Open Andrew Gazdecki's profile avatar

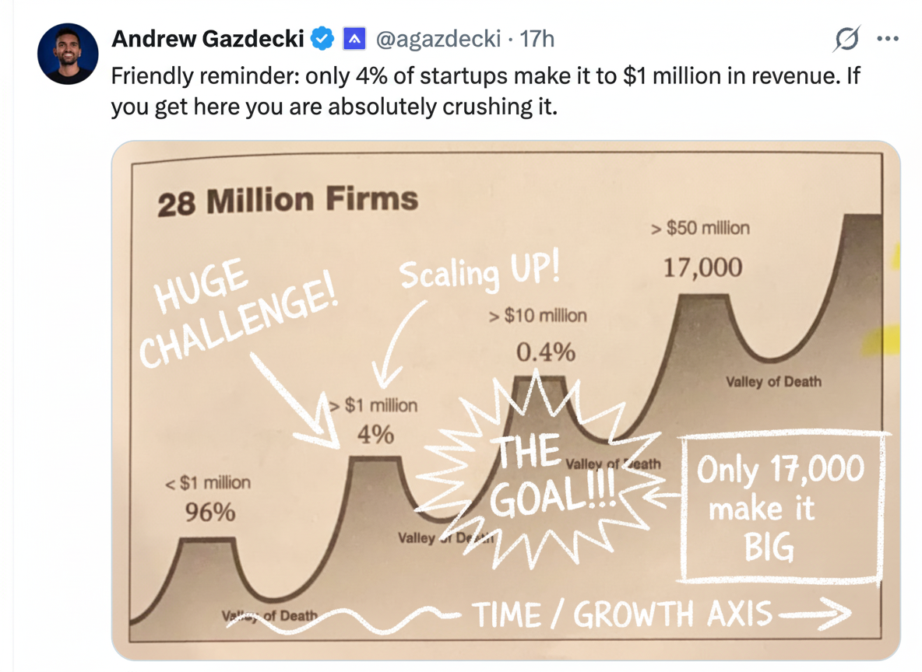[x=68, y=54]
